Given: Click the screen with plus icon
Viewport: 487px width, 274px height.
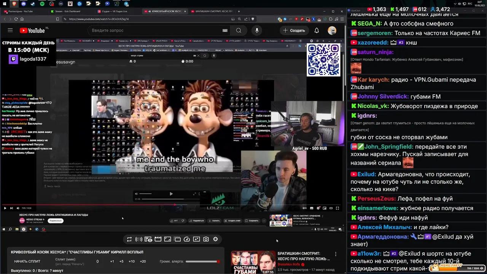Looking at the screenshot, I should 196,239.
